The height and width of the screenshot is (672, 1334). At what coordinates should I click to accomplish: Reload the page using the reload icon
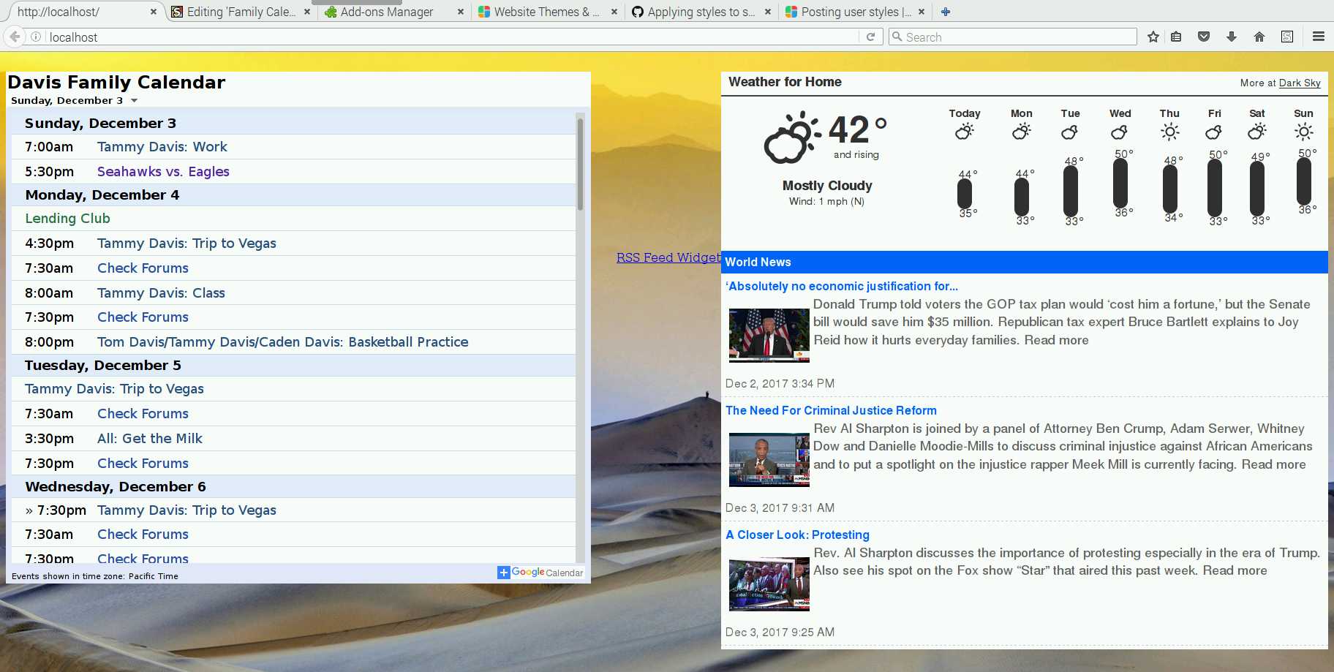[x=870, y=37]
